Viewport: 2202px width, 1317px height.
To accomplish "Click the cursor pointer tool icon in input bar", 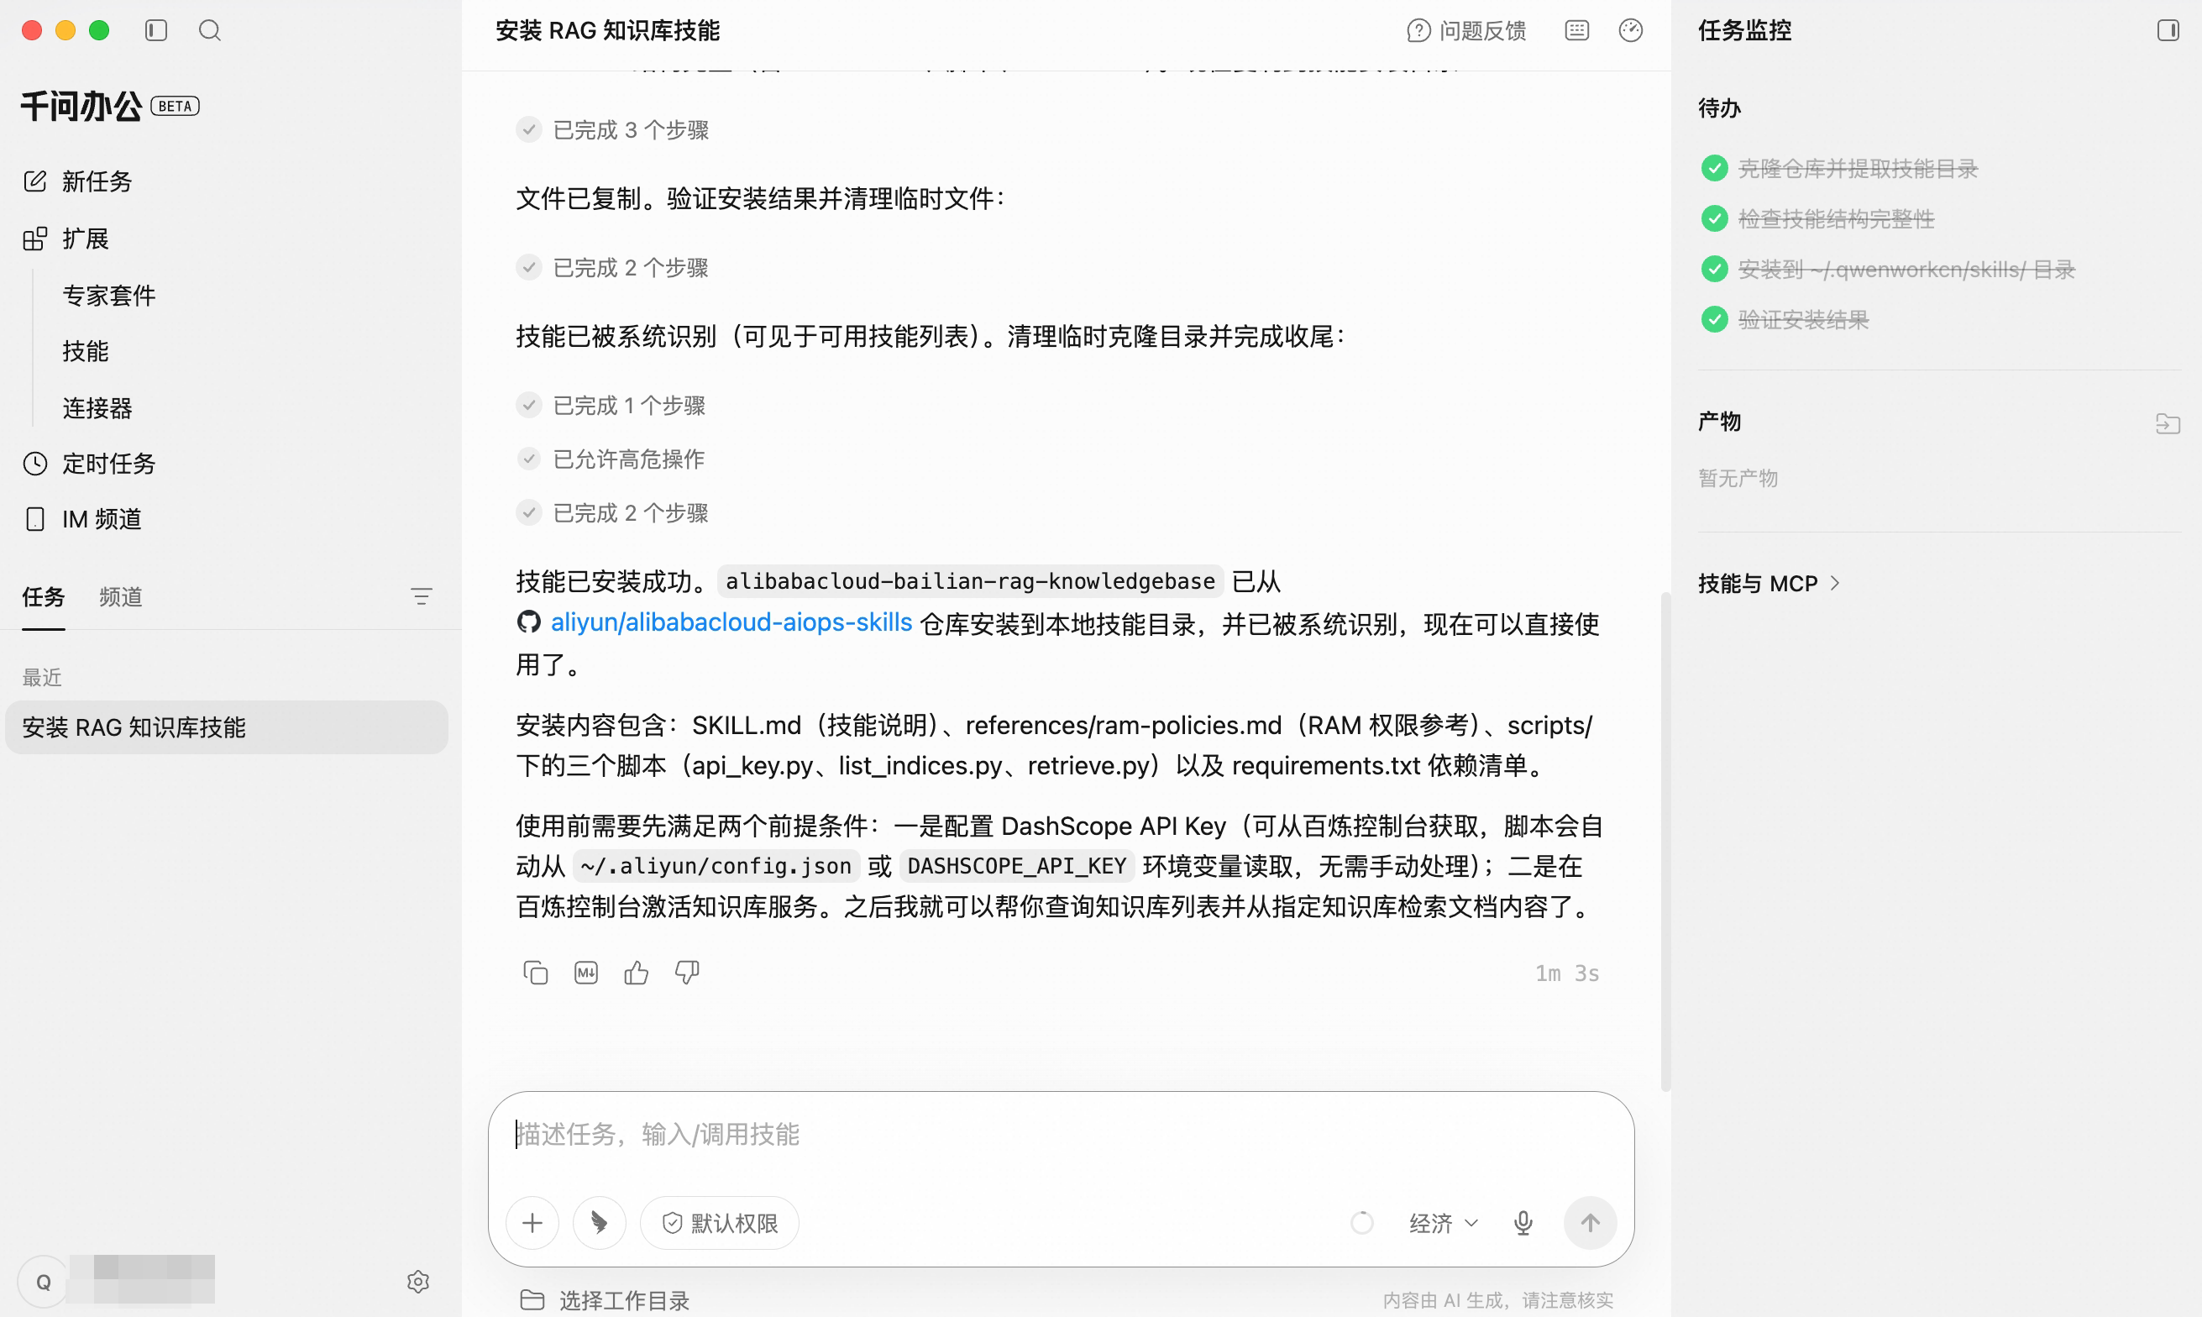I will [599, 1223].
